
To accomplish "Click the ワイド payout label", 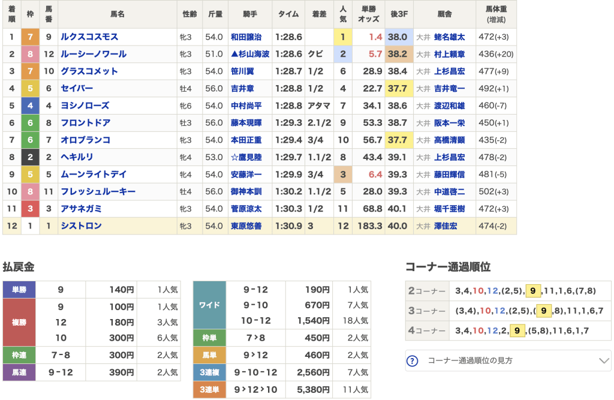I will coord(209,305).
